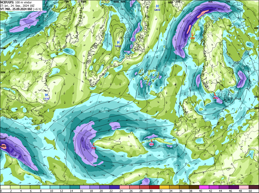Click the deep violet 20–22 legend swatch
The width and height of the screenshot is (259, 193).
tap(105, 187)
